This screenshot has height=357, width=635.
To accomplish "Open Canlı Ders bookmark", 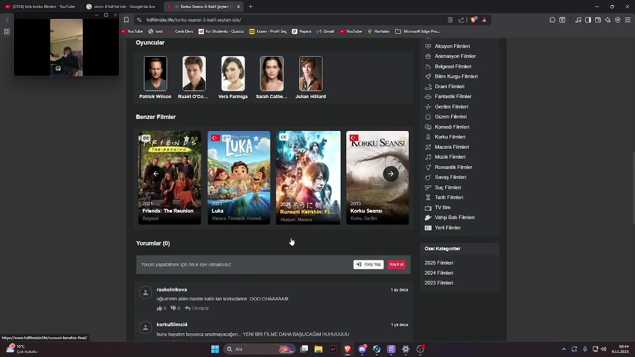I will point(181,31).
